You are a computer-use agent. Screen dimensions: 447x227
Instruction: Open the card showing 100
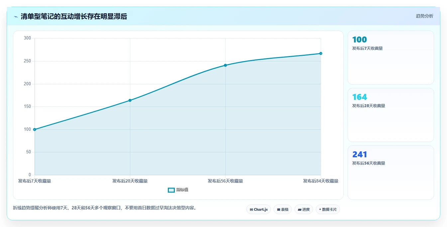391,58
